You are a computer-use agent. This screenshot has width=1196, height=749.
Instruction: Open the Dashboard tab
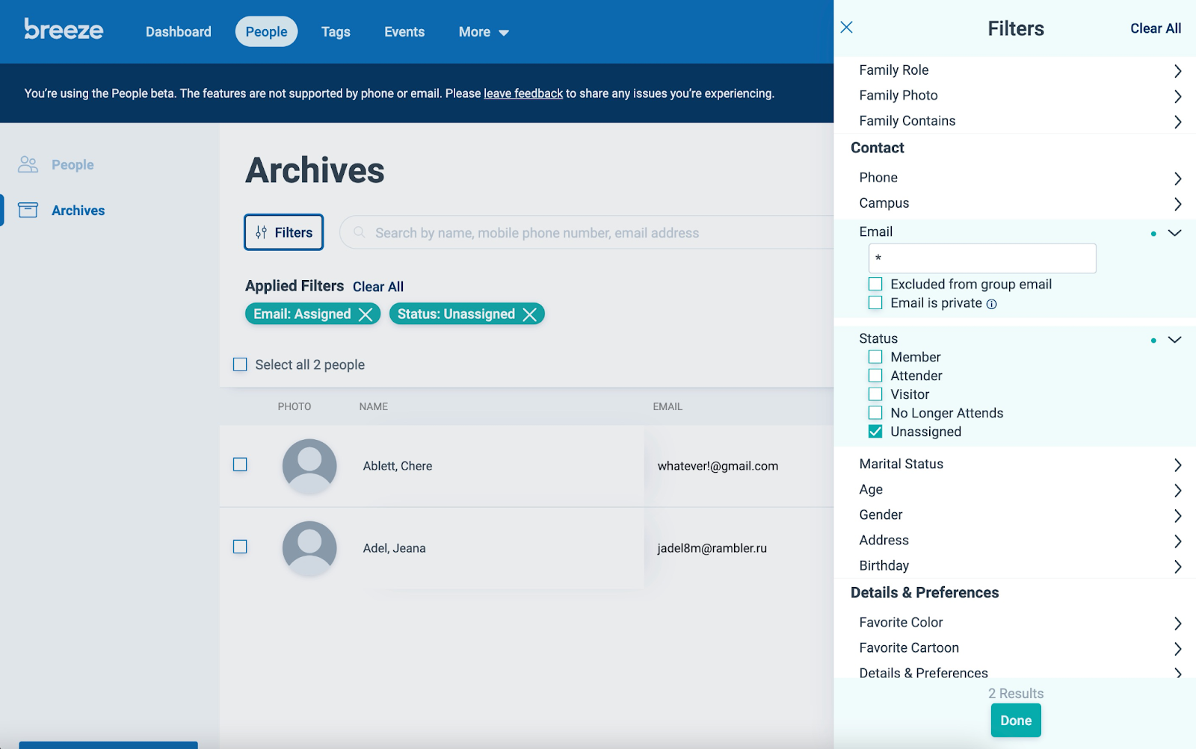click(x=179, y=32)
